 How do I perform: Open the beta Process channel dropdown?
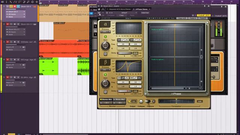[x=105, y=70]
